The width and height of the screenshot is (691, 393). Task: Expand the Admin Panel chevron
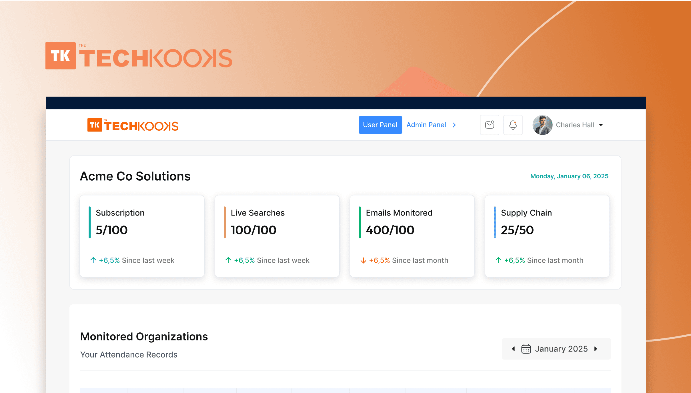coord(454,125)
